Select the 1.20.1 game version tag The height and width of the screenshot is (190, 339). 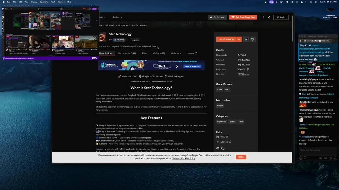(x=220, y=90)
